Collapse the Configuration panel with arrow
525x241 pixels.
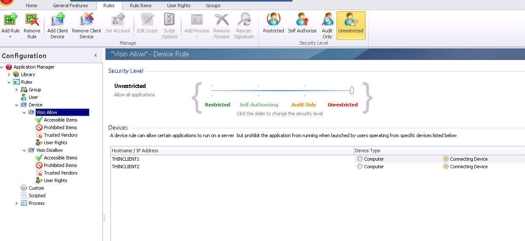[96, 56]
